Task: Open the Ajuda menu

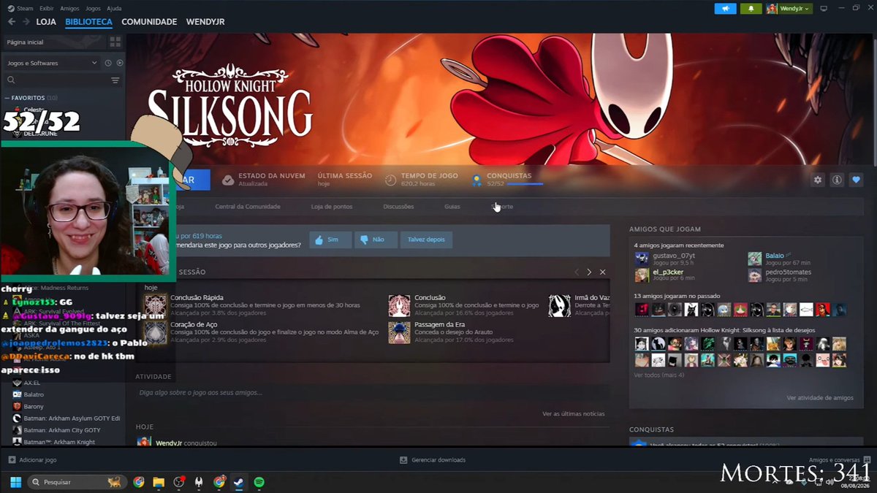Action: [114, 9]
